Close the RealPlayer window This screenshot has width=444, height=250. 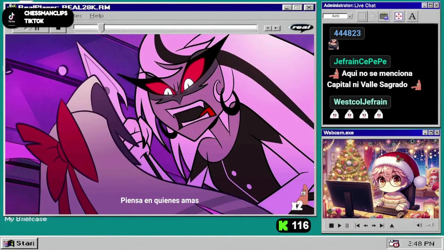point(309,7)
